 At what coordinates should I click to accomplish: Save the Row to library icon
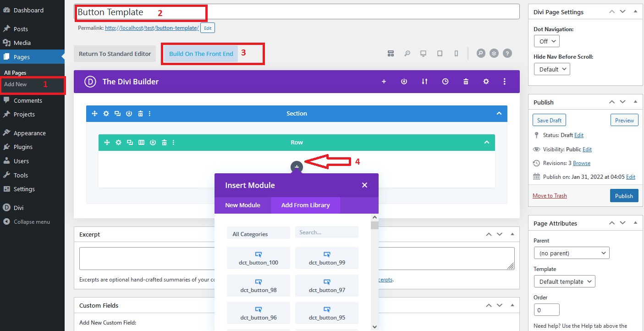pyautogui.click(x=153, y=143)
